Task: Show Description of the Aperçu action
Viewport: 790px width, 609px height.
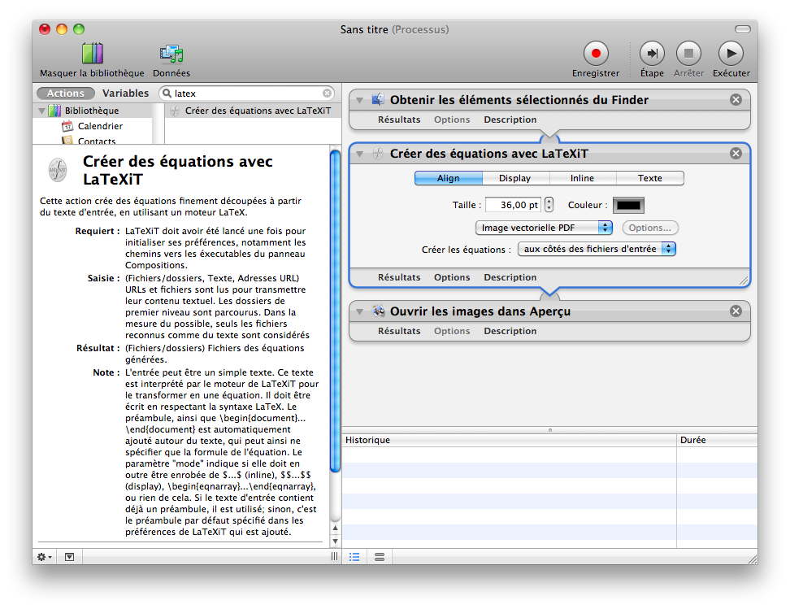Action: [x=510, y=331]
